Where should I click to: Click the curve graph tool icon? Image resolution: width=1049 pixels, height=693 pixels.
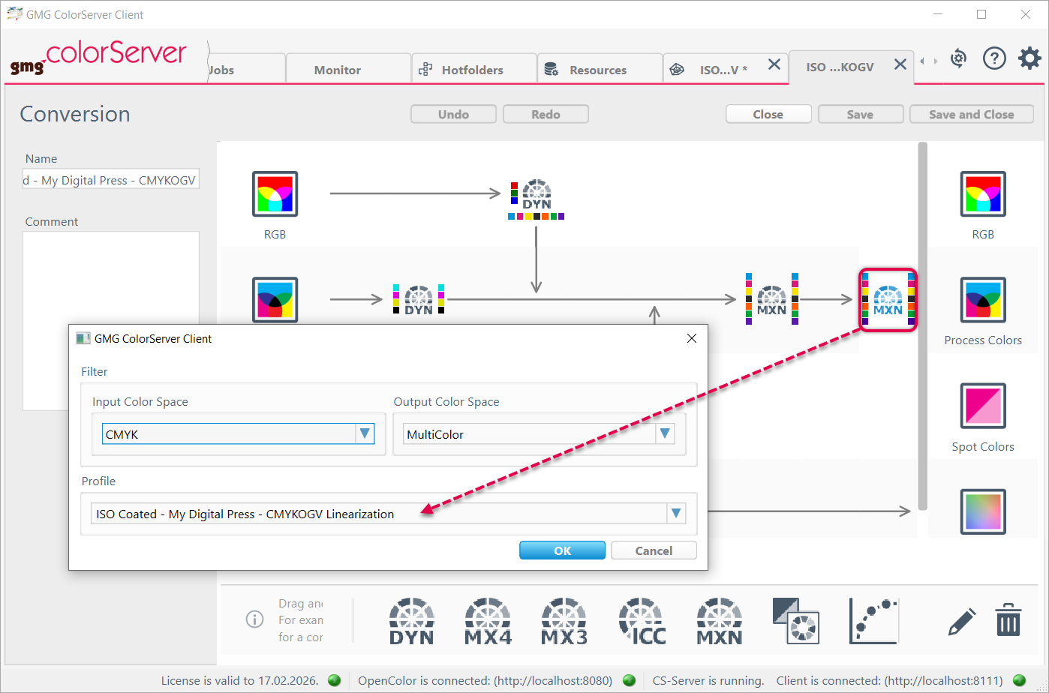[874, 621]
